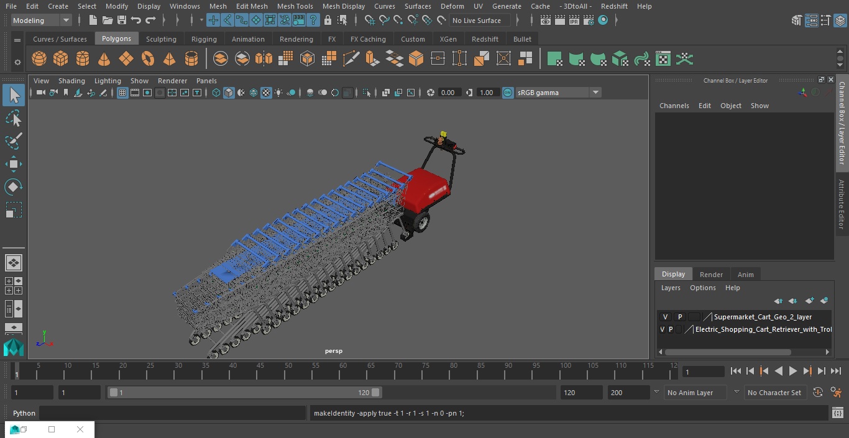849x438 pixels.
Task: Toggle playback P on Supermarket_Cart_Geo_2_layer
Action: (x=679, y=317)
